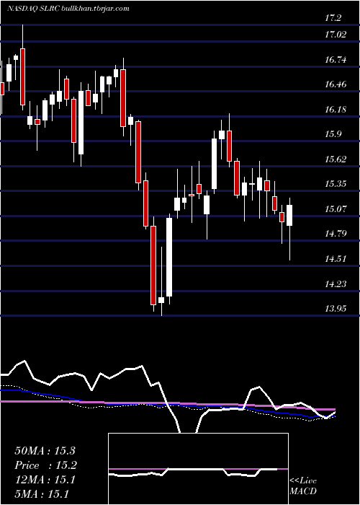Click the 16.18 price axis label

pos(336,110)
